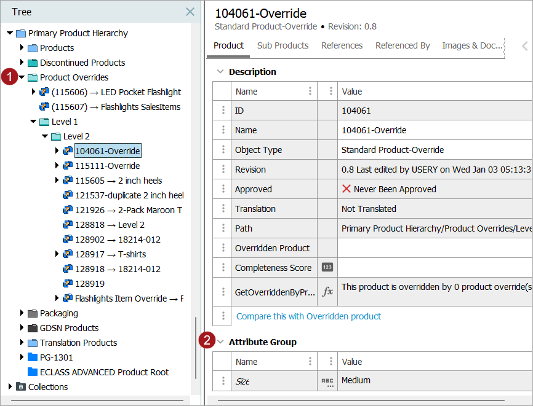
Task: Close the Tree panel
Action: (x=190, y=12)
